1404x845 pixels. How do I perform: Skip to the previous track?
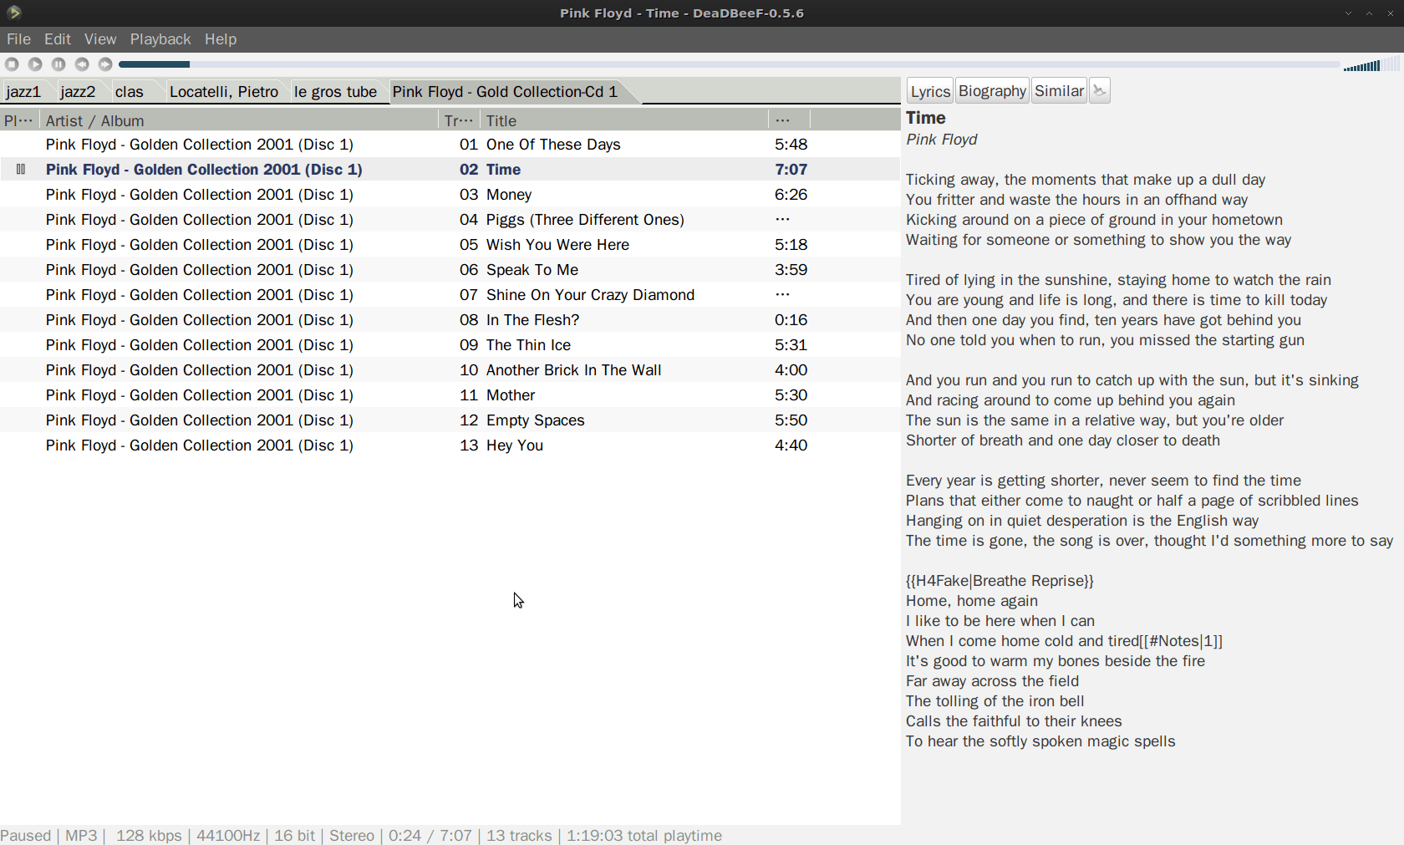pyautogui.click(x=82, y=64)
